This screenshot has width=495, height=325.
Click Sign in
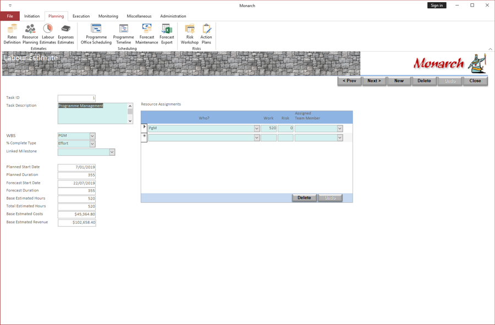(x=437, y=5)
